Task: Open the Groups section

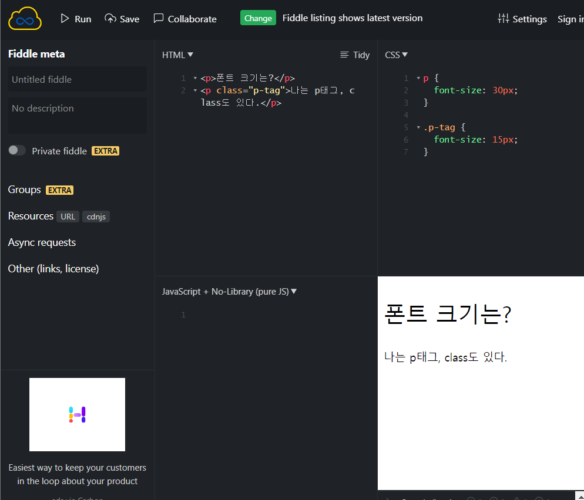Action: pyautogui.click(x=24, y=190)
